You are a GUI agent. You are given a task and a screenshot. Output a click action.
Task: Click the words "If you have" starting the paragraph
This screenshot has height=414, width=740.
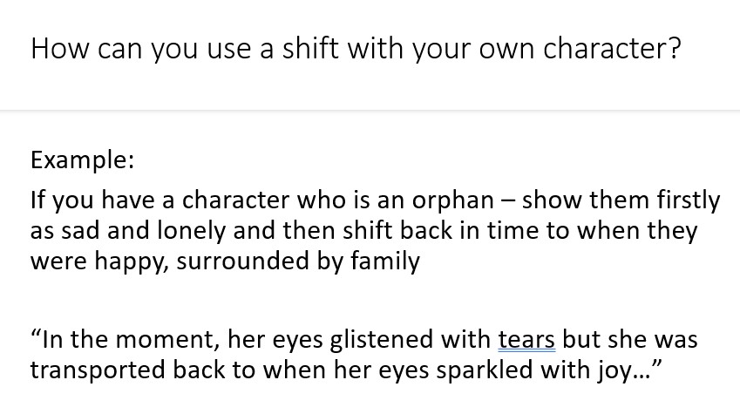point(92,201)
